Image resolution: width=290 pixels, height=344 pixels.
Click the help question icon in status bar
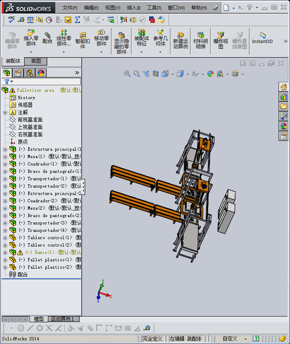click(x=256, y=339)
